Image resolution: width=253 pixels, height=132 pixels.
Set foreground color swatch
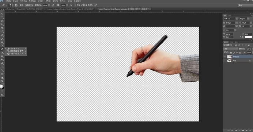click(x=1, y=87)
